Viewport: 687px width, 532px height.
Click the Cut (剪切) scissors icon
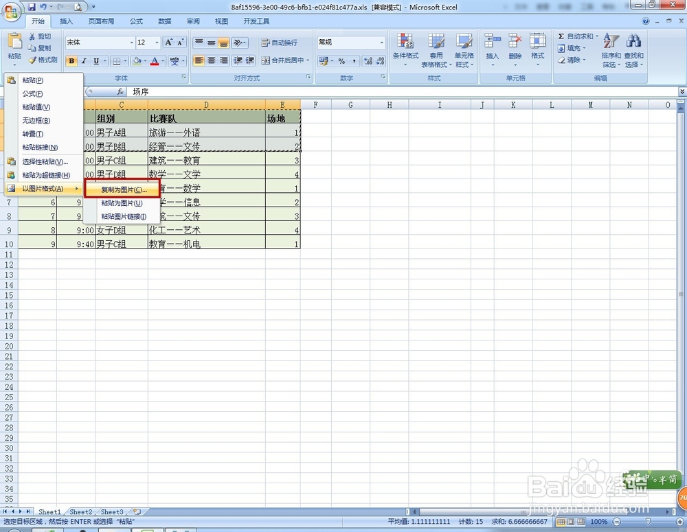click(32, 36)
